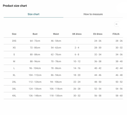127x115 pixels.
Task: Click UK dress value 2 - 4
Action: [77, 48]
